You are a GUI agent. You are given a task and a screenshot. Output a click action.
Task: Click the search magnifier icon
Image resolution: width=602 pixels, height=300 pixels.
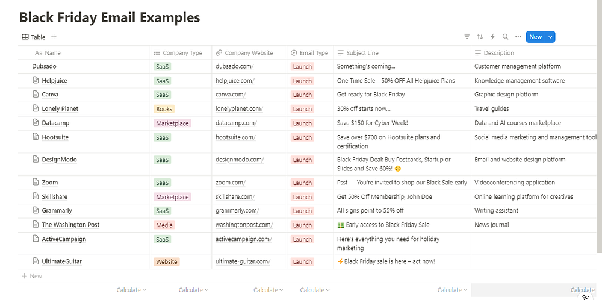505,37
